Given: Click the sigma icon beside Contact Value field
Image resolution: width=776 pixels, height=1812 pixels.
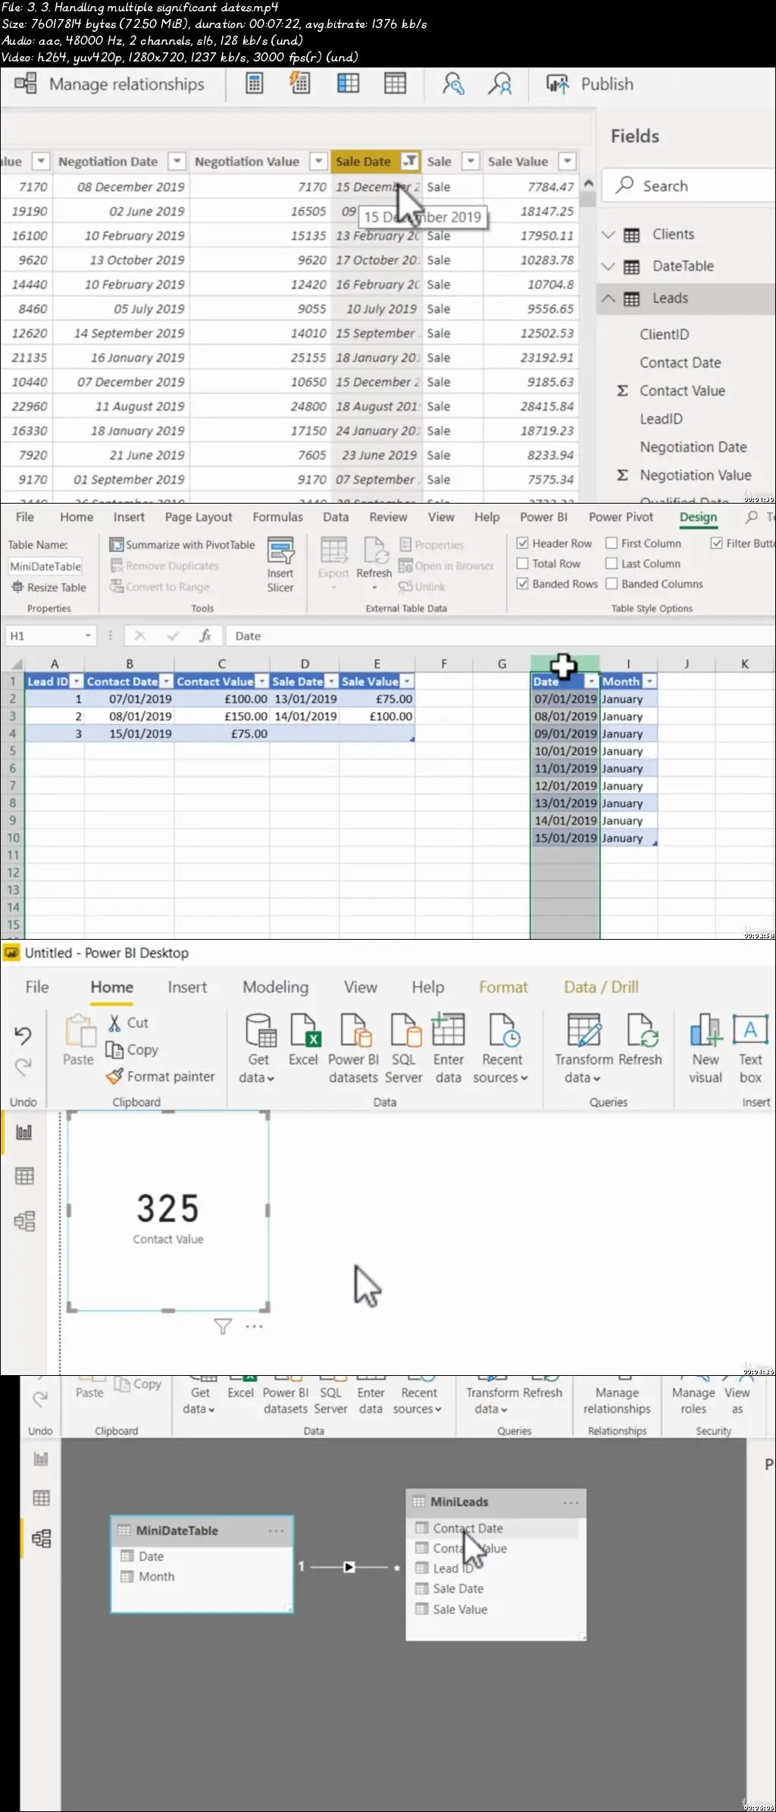Looking at the screenshot, I should pyautogui.click(x=622, y=391).
